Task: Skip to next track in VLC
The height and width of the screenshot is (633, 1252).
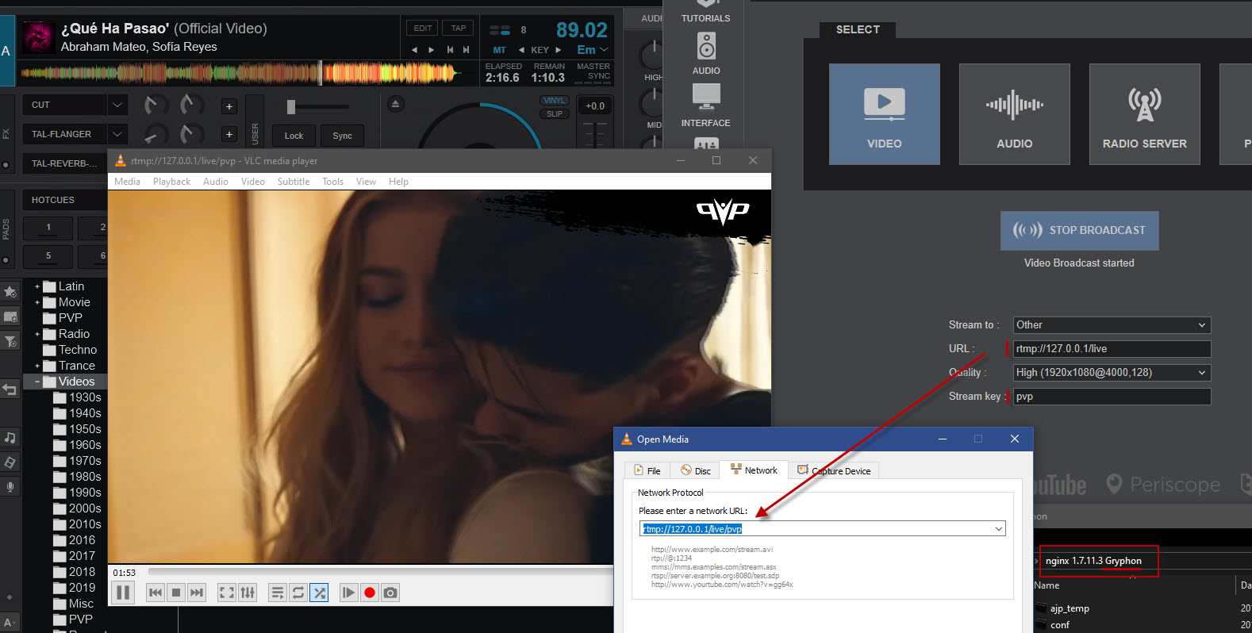Action: (197, 593)
